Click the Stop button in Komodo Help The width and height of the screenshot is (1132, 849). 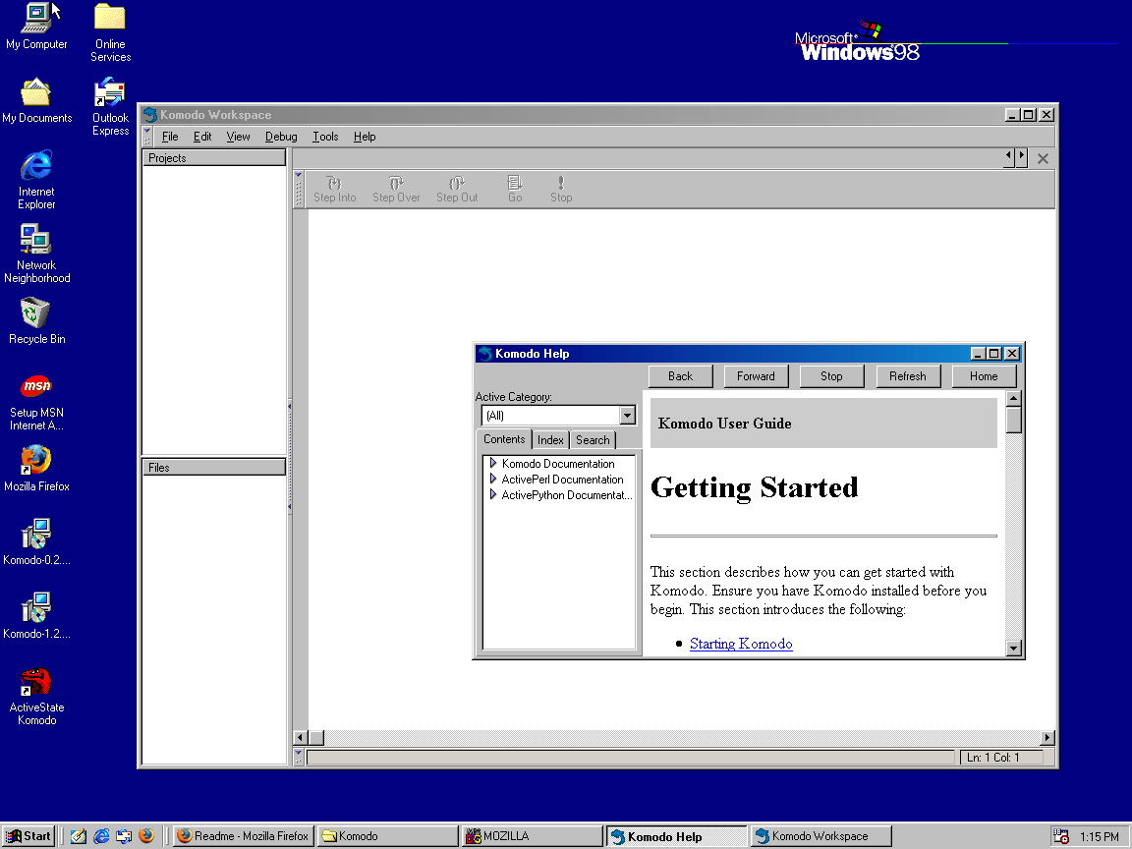pos(831,376)
